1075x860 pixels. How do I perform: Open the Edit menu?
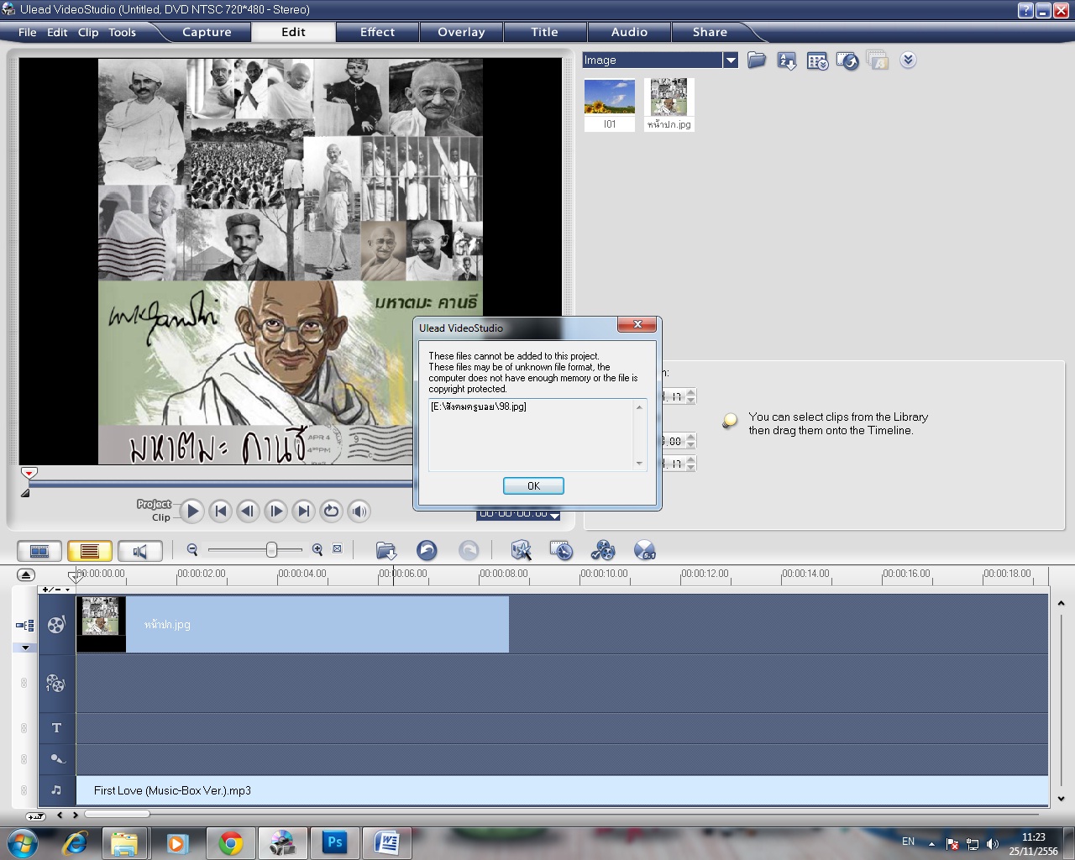click(x=57, y=32)
